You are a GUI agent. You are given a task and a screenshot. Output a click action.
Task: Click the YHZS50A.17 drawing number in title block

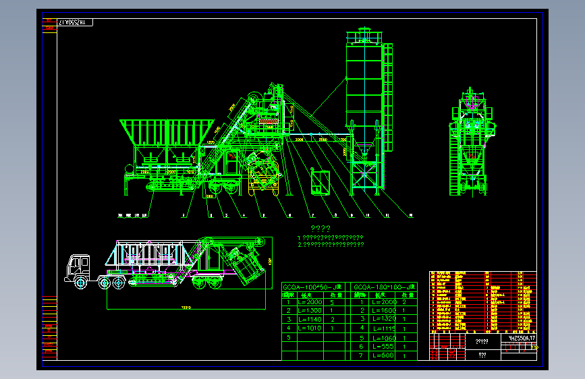(x=522, y=338)
